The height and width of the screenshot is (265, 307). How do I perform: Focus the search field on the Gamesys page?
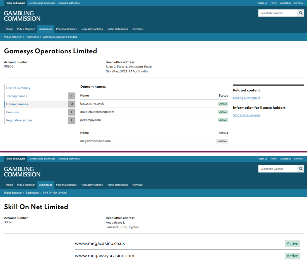tap(278, 13)
